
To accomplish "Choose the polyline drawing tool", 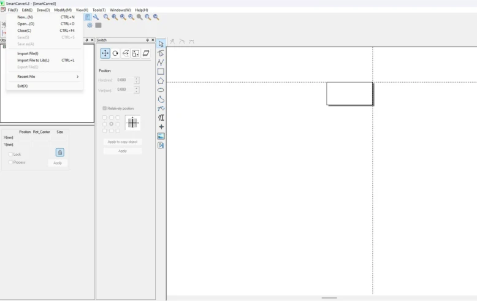I will [161, 63].
